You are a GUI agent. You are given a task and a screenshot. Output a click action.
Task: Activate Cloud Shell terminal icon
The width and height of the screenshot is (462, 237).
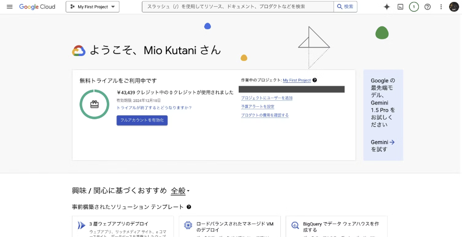click(x=401, y=7)
